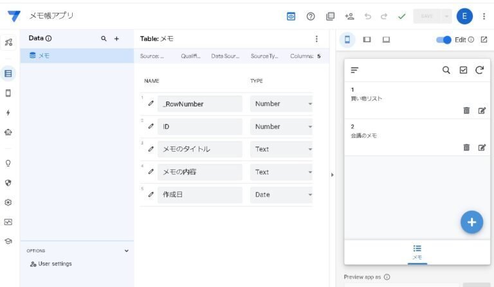Refresh the app preview sync icon
The height and width of the screenshot is (287, 494).
point(479,70)
